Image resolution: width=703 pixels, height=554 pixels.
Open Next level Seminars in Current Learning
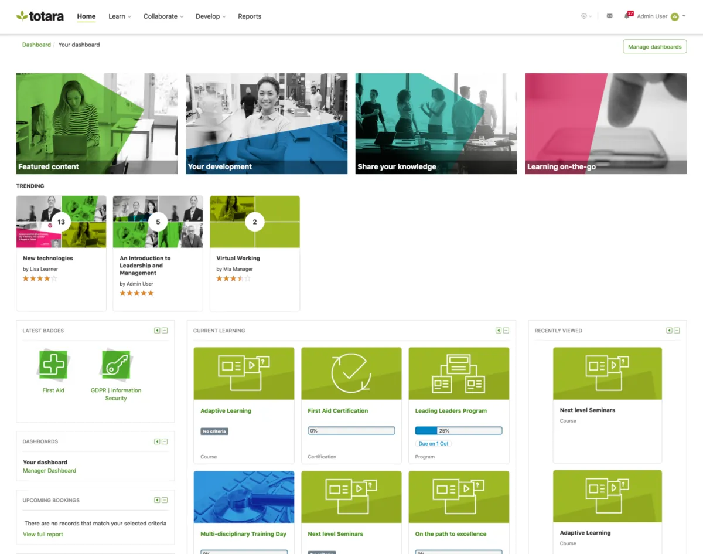336,534
